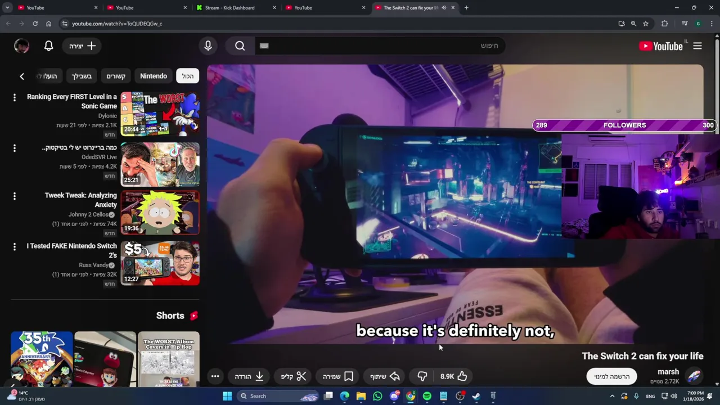
Task: Dislike the video with thumbs down
Action: [x=422, y=376]
